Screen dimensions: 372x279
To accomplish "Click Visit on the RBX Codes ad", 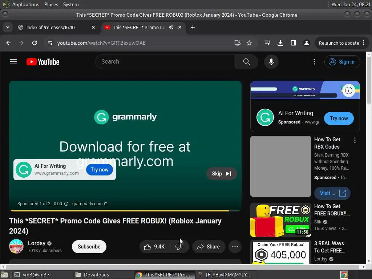I will [x=332, y=193].
